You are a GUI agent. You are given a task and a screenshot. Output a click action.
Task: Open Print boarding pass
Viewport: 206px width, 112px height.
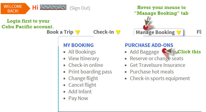tap(90, 72)
